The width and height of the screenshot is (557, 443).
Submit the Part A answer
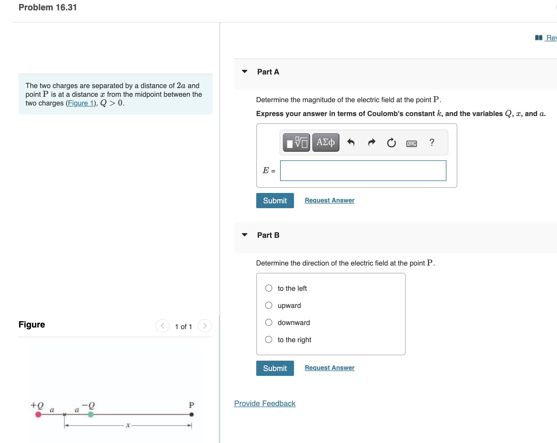pos(275,201)
